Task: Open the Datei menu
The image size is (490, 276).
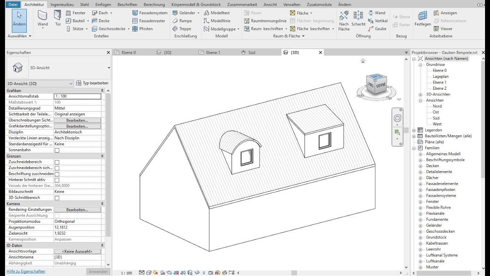Action: 13,5
